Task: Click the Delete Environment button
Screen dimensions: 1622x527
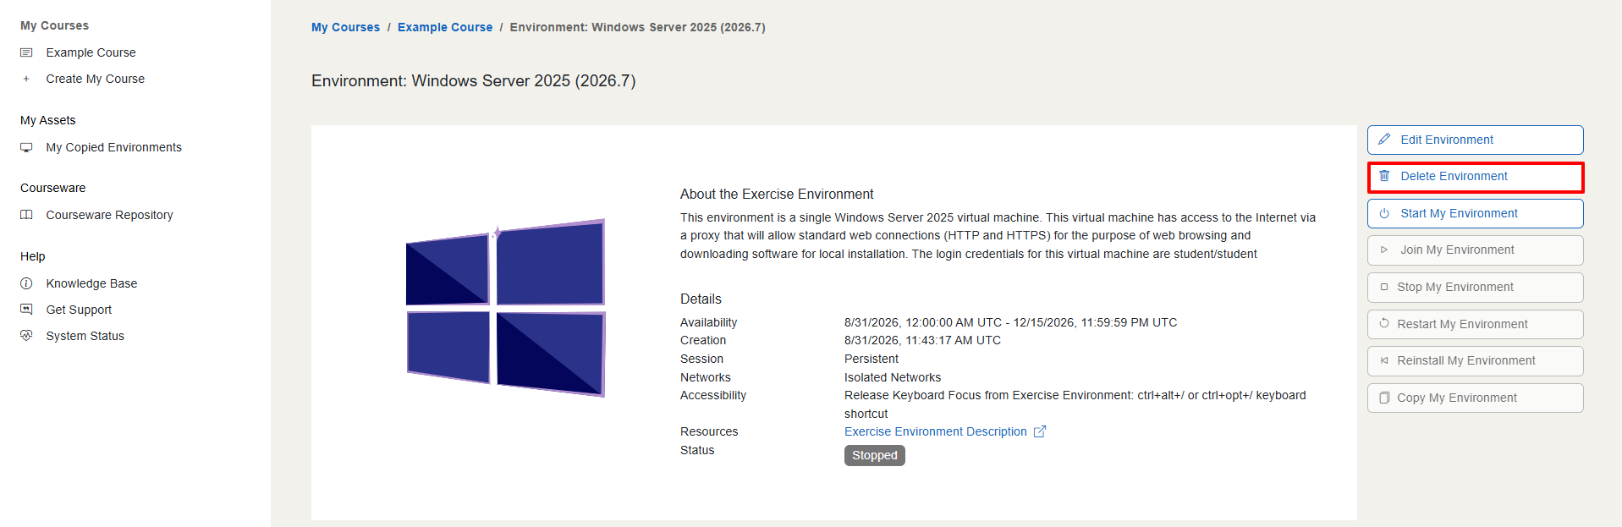Action: [1475, 177]
